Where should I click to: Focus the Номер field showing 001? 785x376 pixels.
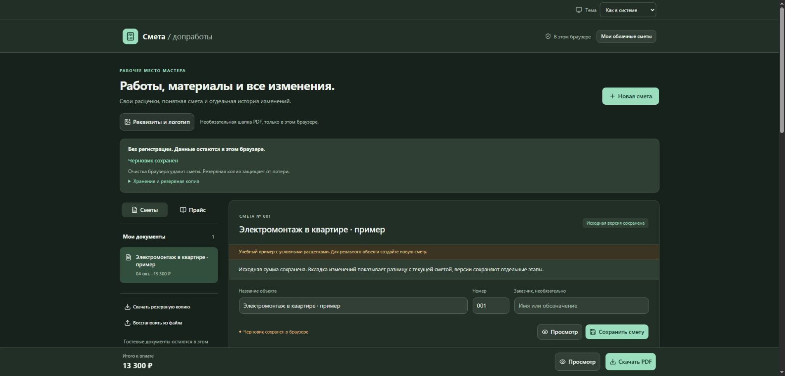click(490, 305)
